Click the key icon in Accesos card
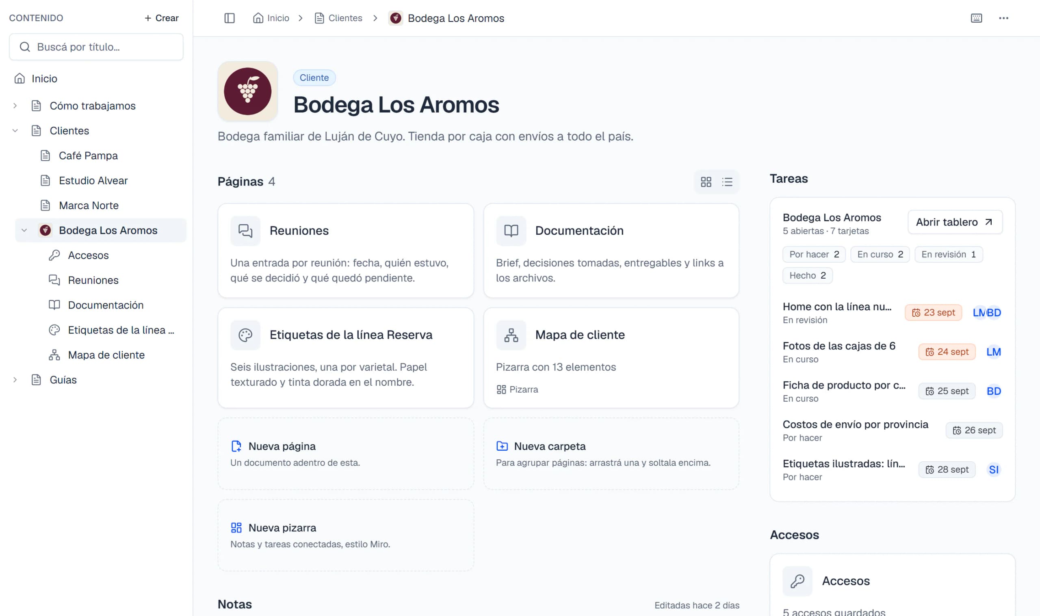The height and width of the screenshot is (616, 1040). pos(797,581)
